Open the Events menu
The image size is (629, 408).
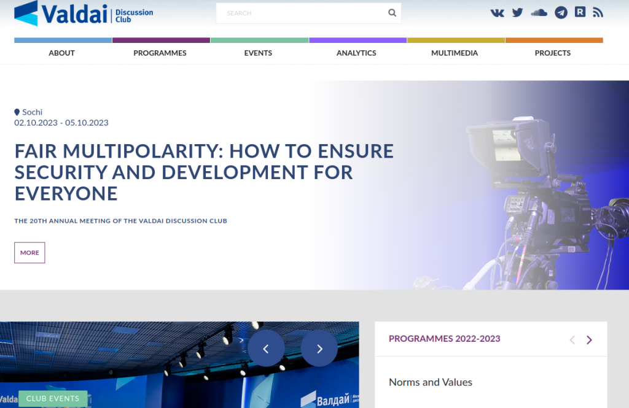[259, 53]
